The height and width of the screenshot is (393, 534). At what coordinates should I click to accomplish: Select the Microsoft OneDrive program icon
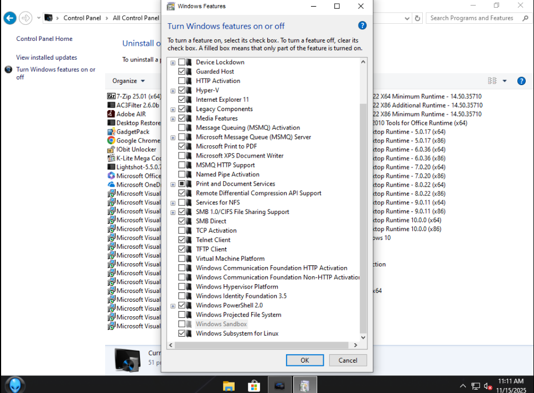(x=111, y=185)
